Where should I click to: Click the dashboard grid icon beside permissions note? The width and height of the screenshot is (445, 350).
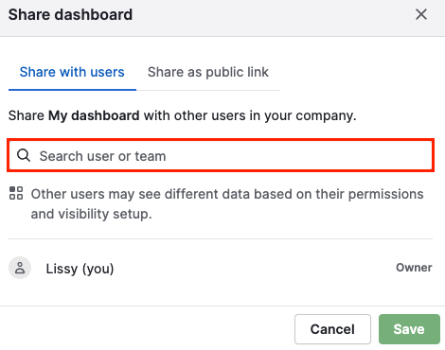(x=16, y=193)
